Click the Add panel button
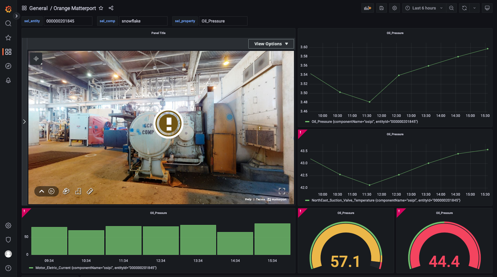This screenshot has width=497, height=277. point(368,8)
